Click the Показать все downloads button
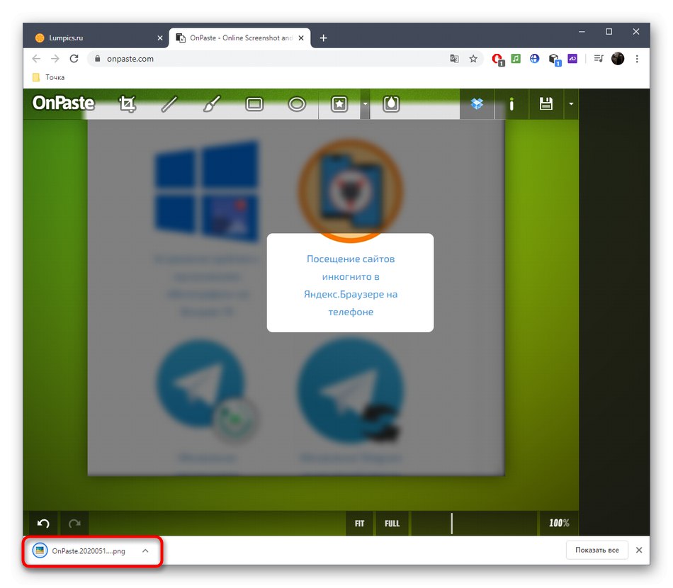The width and height of the screenshot is (673, 588). (x=596, y=550)
